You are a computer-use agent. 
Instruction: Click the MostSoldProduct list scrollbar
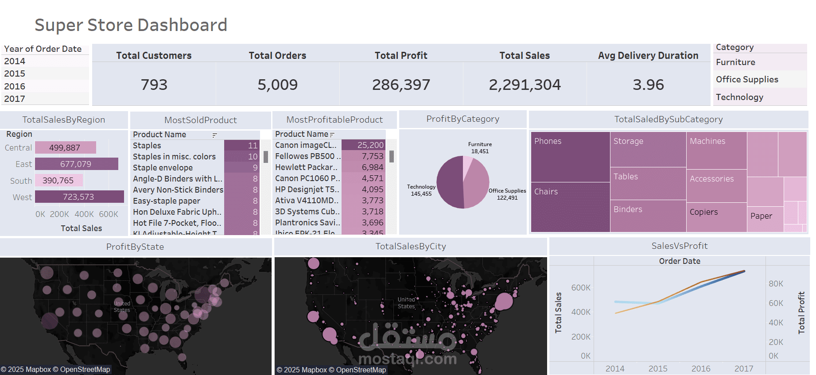pyautogui.click(x=266, y=157)
